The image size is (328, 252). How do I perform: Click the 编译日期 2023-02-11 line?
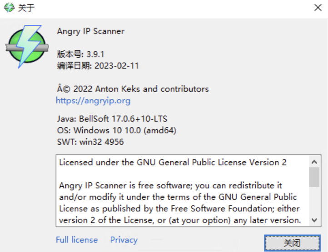(x=98, y=66)
